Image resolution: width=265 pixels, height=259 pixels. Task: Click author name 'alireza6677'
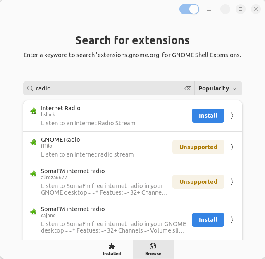point(54,178)
